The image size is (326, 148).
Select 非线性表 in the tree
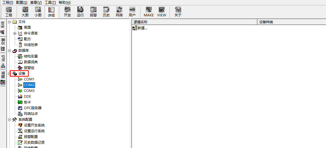pyautogui.click(x=31, y=45)
